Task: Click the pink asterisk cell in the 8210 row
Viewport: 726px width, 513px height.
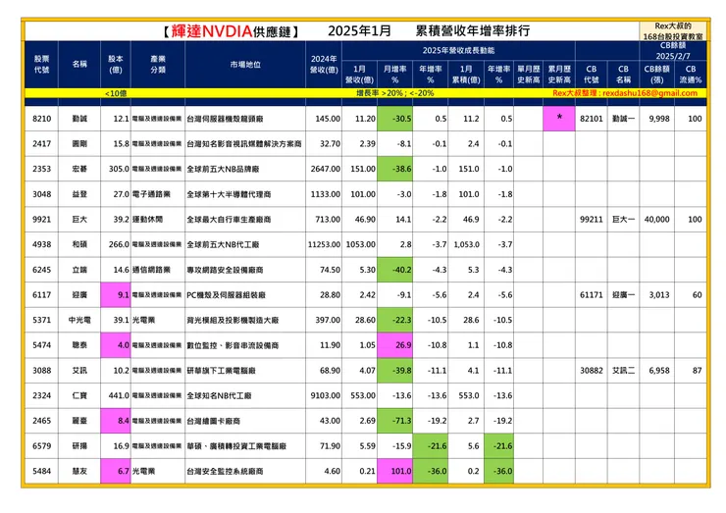Action: pos(559,119)
